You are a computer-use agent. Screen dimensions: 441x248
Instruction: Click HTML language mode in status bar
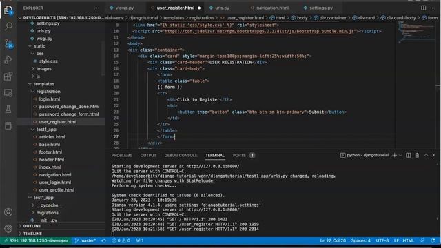pos(409,241)
